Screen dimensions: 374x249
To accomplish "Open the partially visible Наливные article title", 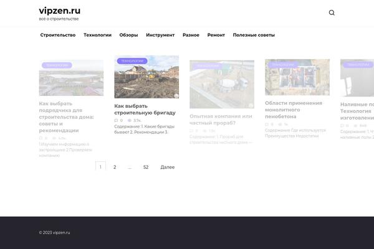I will [x=357, y=111].
